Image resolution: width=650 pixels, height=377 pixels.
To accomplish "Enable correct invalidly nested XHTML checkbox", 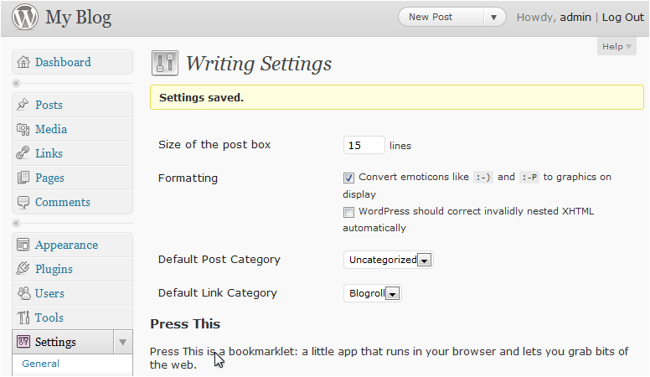I will coord(348,212).
